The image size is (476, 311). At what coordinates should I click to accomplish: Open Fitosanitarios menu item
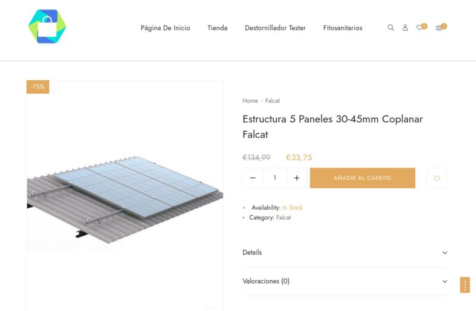pos(343,28)
